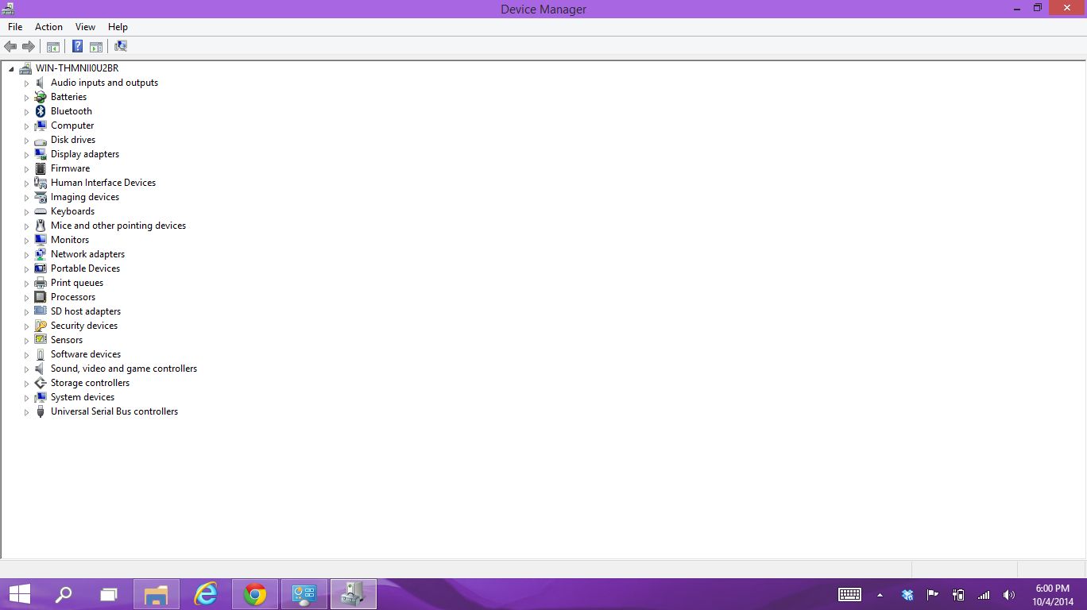Open Task View on the taskbar
This screenshot has height=610, width=1087.
(109, 594)
